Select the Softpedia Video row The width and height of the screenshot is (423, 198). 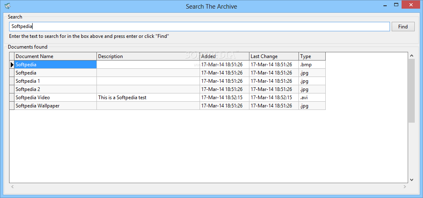click(x=167, y=98)
